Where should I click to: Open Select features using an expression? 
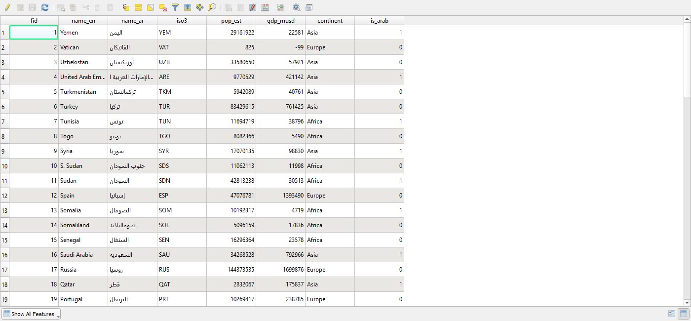pyautogui.click(x=126, y=7)
